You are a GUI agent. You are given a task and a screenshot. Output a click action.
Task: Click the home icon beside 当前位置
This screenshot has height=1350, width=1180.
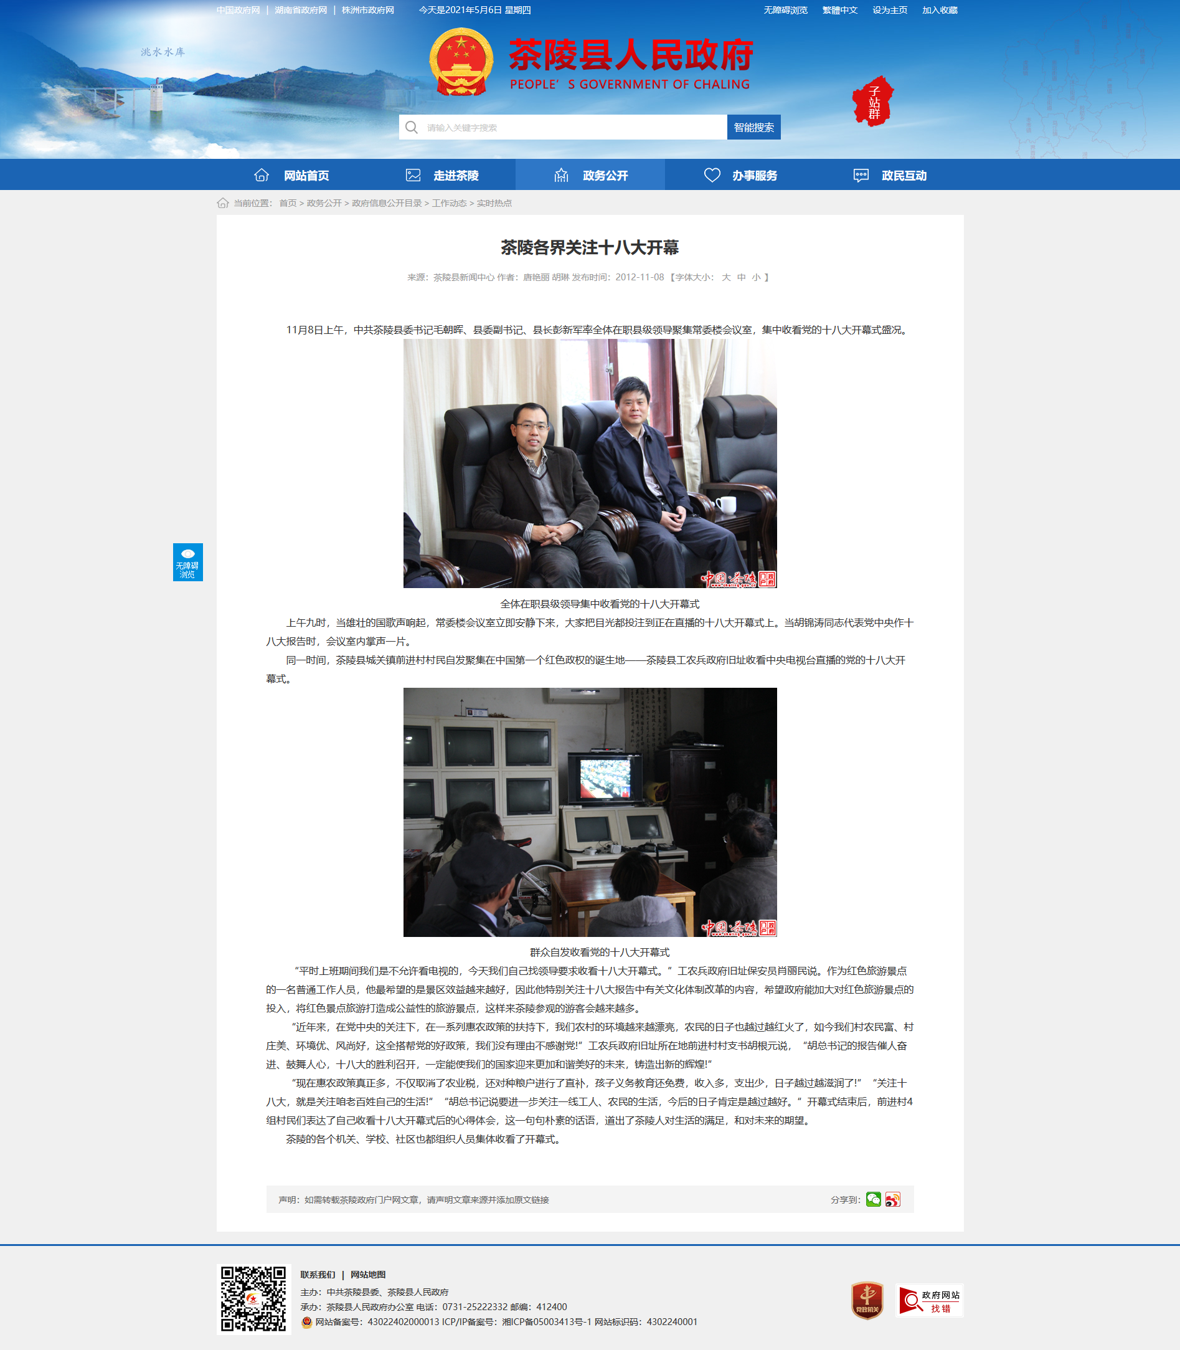click(222, 203)
